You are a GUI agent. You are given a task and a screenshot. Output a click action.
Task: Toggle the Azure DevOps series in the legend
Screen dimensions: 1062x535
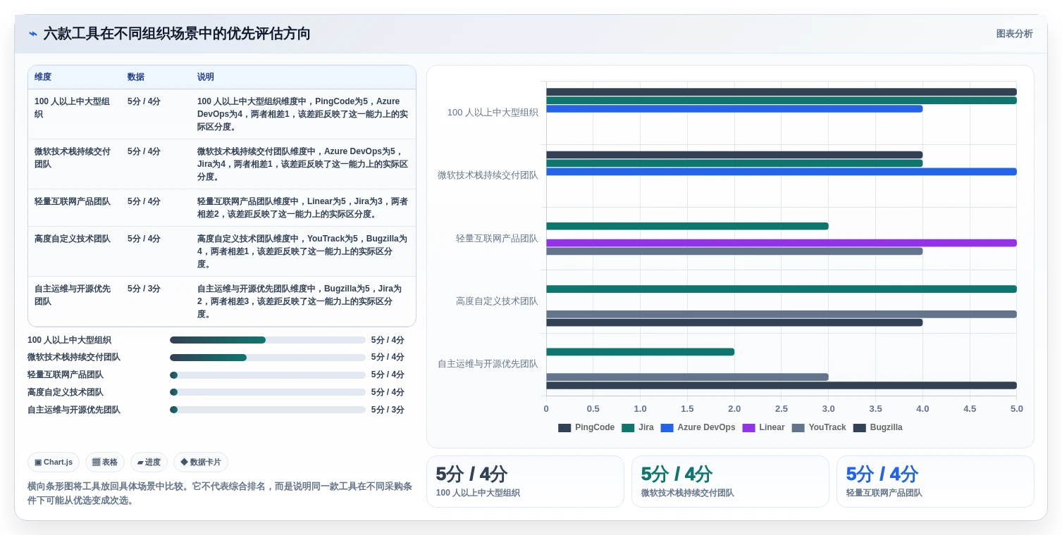click(698, 427)
